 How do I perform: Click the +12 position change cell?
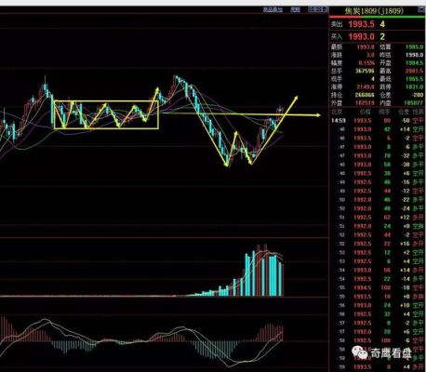406,218
